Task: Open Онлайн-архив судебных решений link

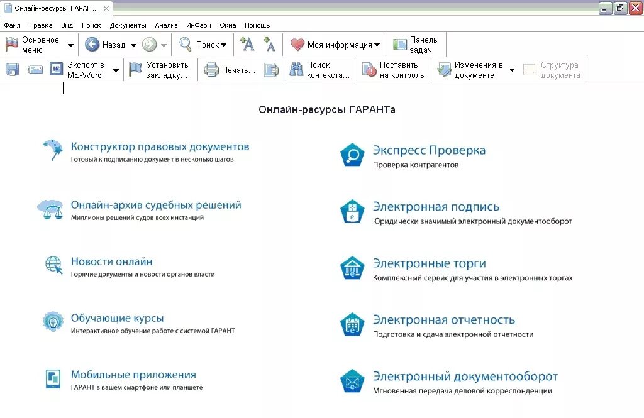Action: (x=156, y=205)
